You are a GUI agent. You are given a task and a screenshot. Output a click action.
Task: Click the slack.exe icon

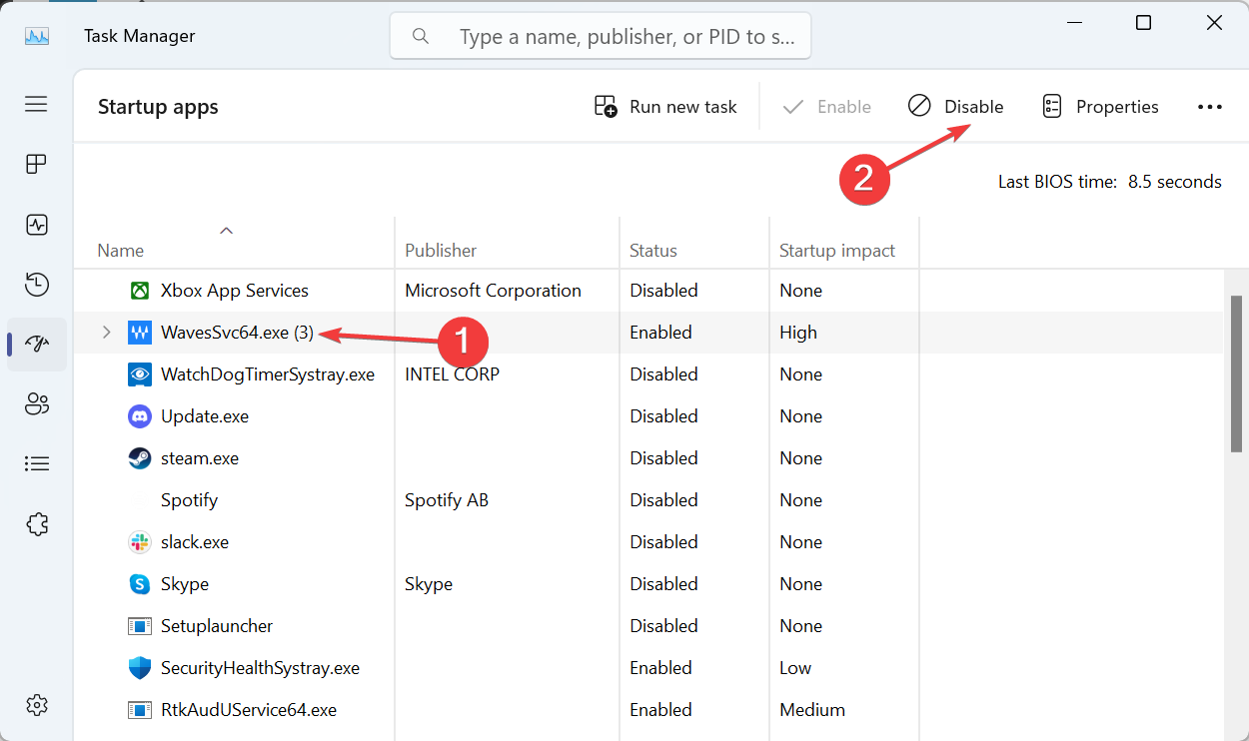pos(140,542)
